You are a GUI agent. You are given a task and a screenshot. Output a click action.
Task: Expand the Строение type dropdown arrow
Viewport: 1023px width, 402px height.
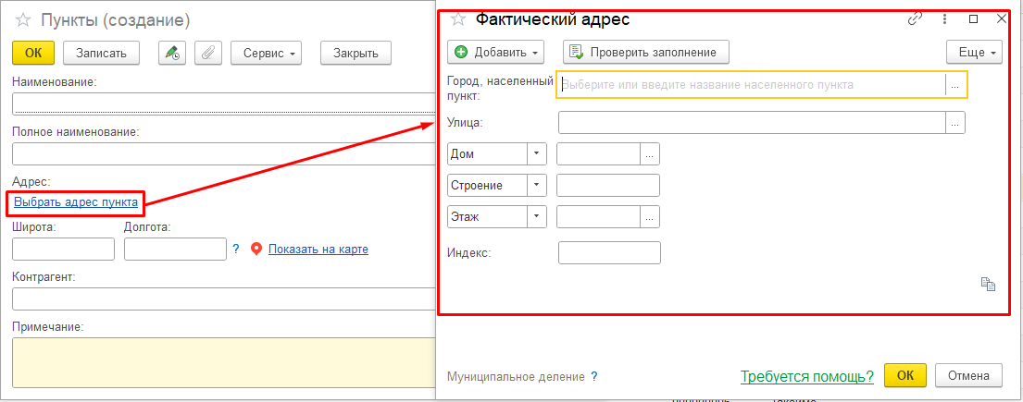[x=537, y=185]
